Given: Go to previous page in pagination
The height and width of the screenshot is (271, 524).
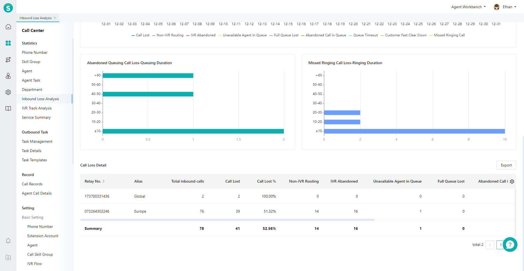Looking at the screenshot, I should click(x=490, y=245).
